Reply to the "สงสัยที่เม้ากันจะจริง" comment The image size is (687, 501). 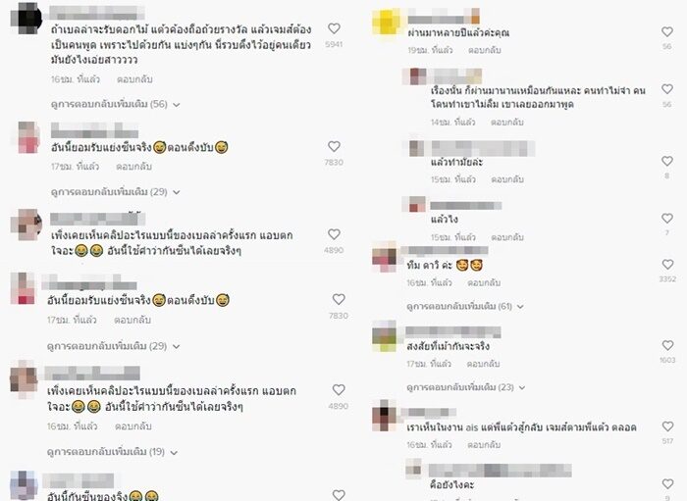483,364
